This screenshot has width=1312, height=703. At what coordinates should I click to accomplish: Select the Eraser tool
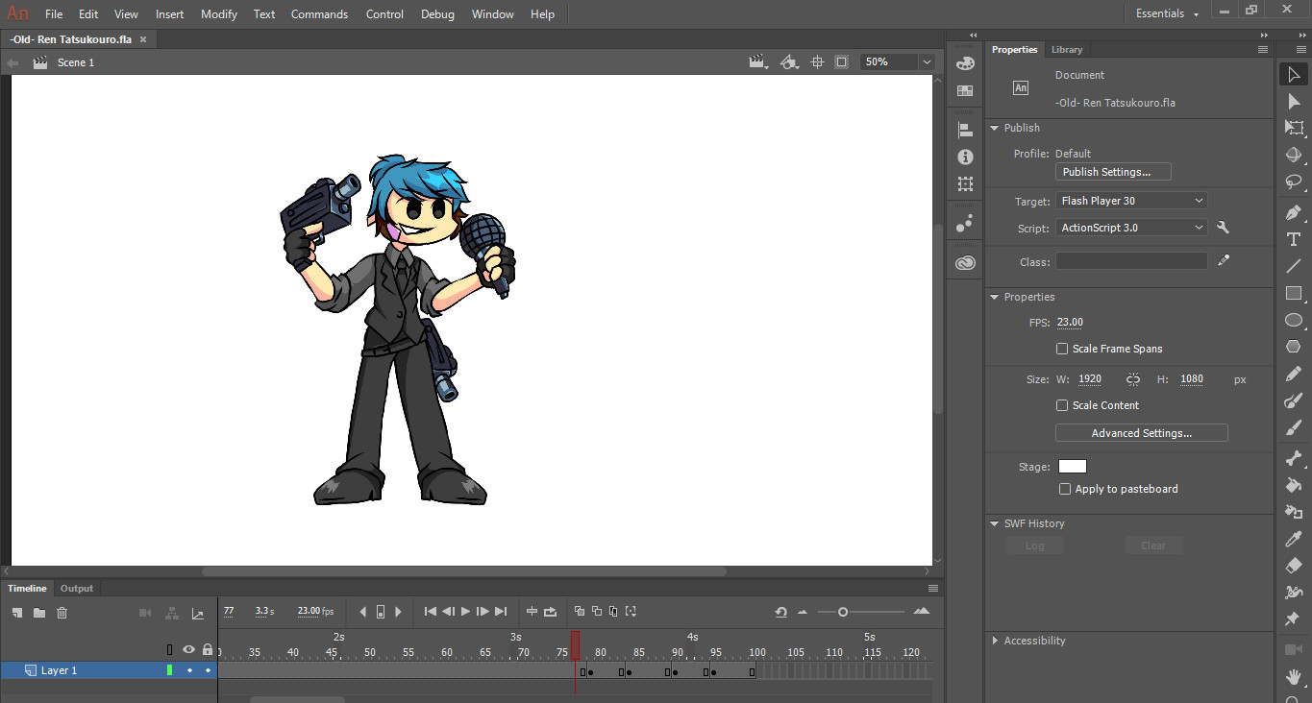pos(1294,566)
